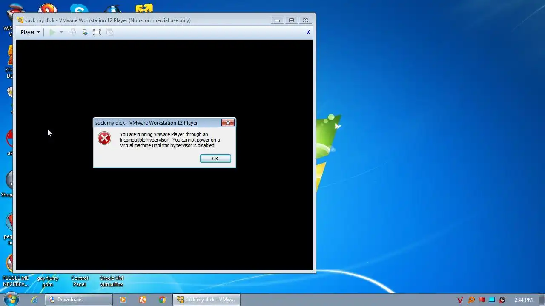Click the red error icon in the dialog
Image resolution: width=545 pixels, height=306 pixels.
(104, 138)
